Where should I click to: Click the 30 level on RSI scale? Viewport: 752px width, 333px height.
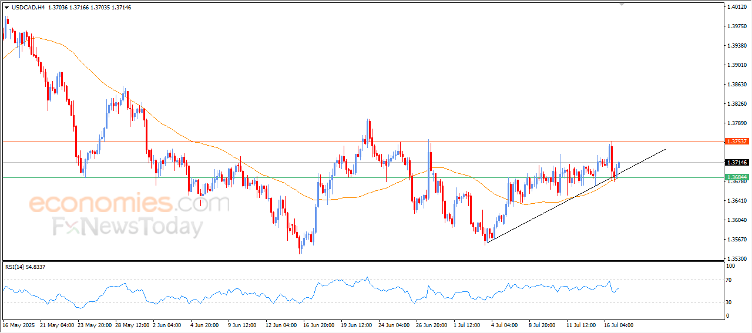729,302
